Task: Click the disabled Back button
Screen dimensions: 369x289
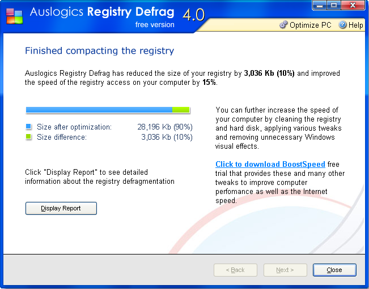Action: (x=235, y=270)
